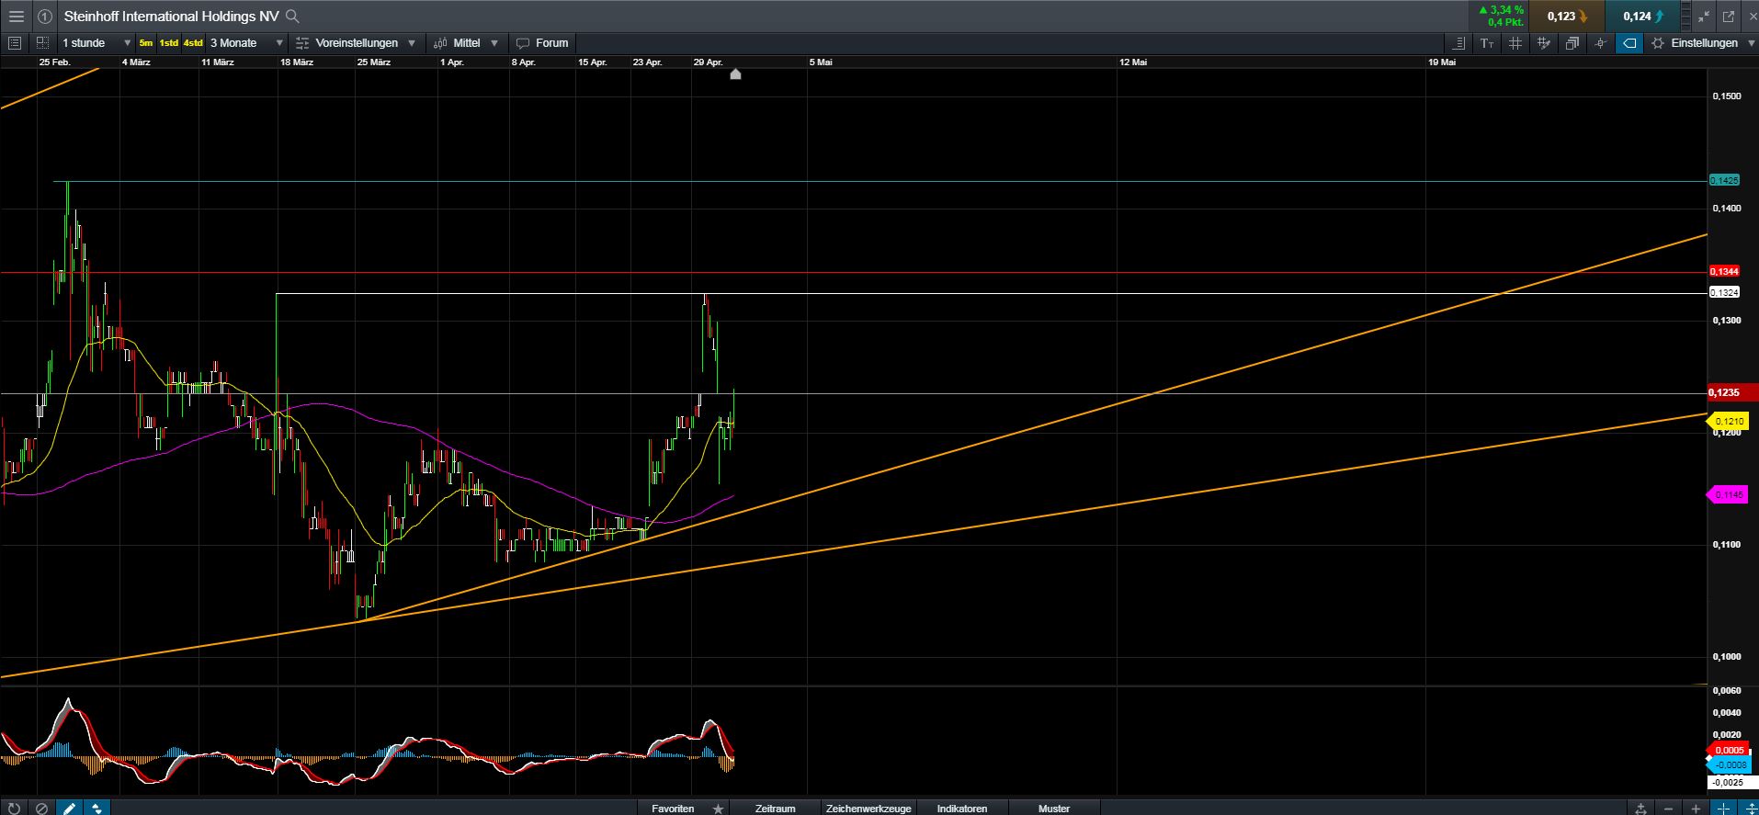Toggle the text size Tt icon

1487,43
